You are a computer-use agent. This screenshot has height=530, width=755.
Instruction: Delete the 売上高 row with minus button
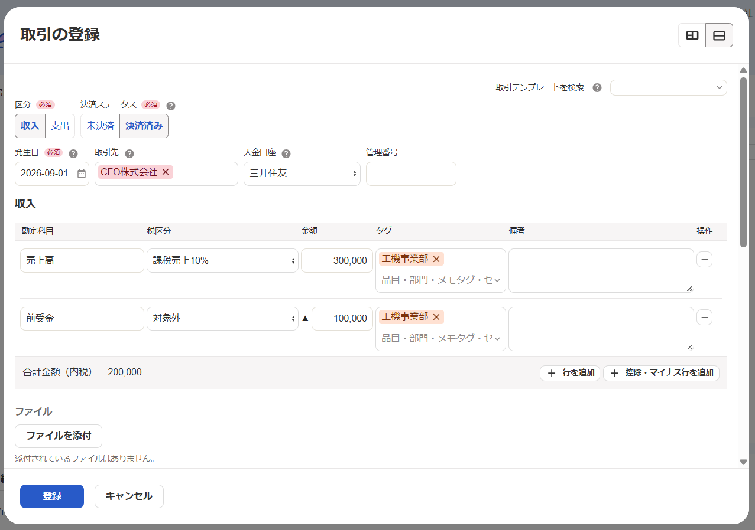704,259
